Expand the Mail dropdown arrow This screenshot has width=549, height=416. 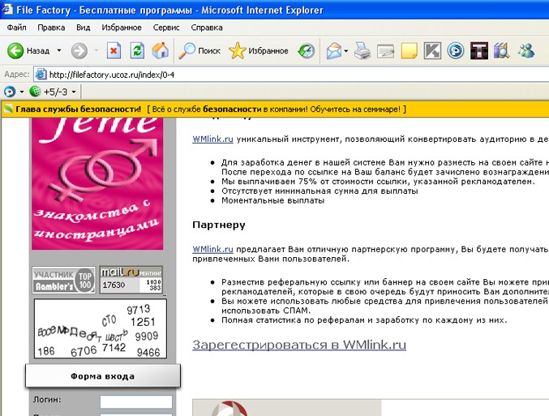346,51
